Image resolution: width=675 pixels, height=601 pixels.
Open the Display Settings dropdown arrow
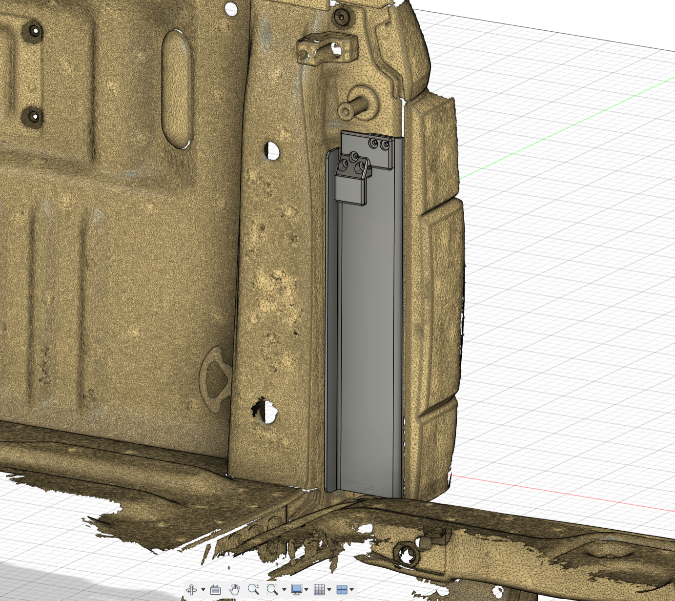tap(306, 590)
